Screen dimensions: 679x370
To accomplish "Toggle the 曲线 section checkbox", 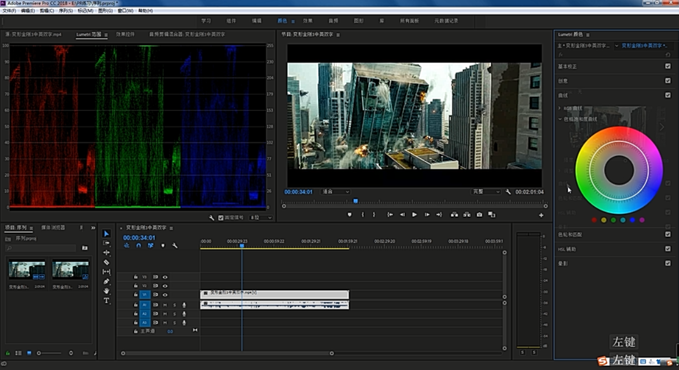I will (668, 95).
